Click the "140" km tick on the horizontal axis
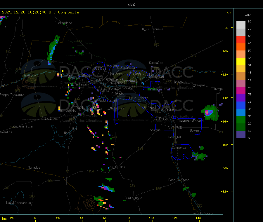Screen dimensions: 263x222 (198, 218)
